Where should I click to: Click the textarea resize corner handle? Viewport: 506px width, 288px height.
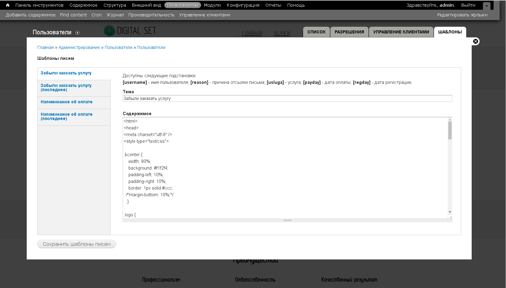450,217
